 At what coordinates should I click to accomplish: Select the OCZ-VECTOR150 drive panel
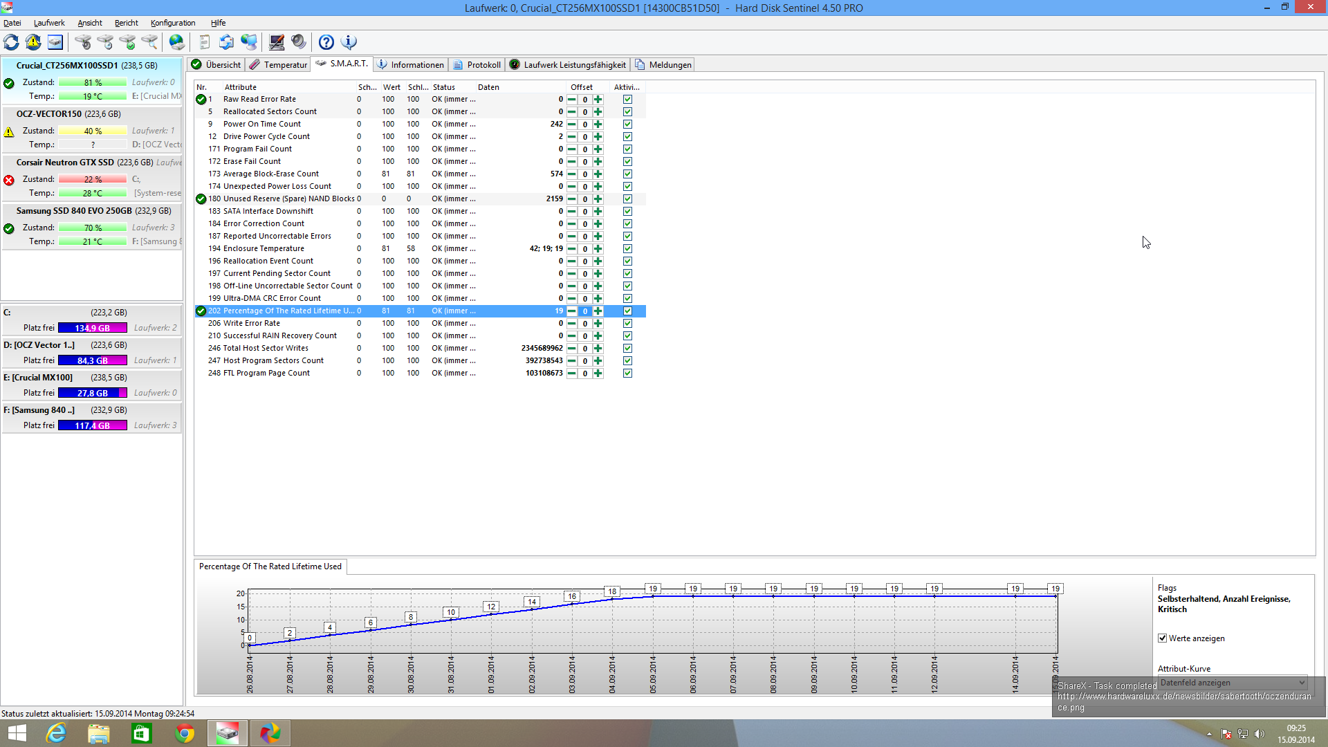pyautogui.click(x=92, y=130)
